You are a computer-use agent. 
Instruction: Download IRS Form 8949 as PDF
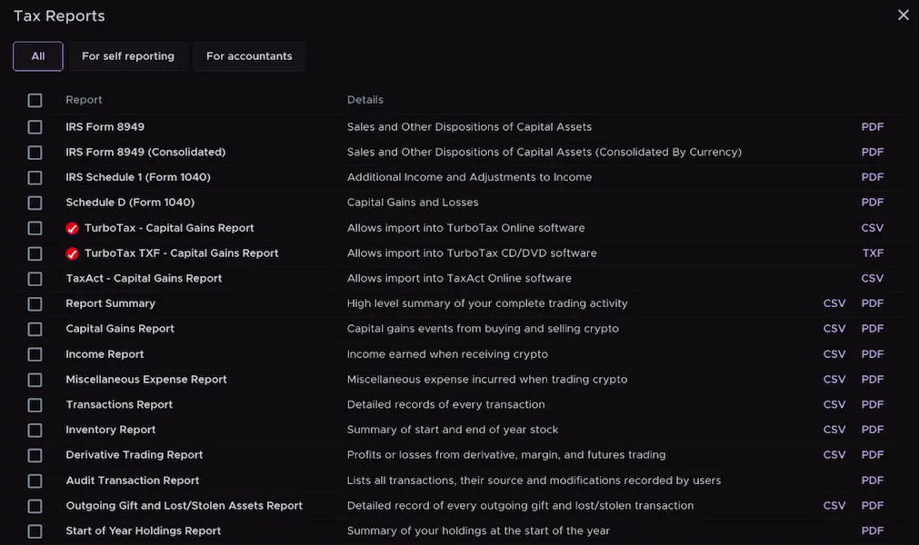pos(872,127)
